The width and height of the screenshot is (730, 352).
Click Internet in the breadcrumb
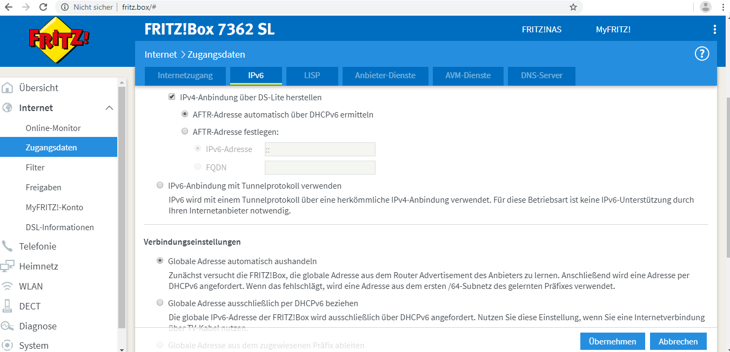(160, 54)
